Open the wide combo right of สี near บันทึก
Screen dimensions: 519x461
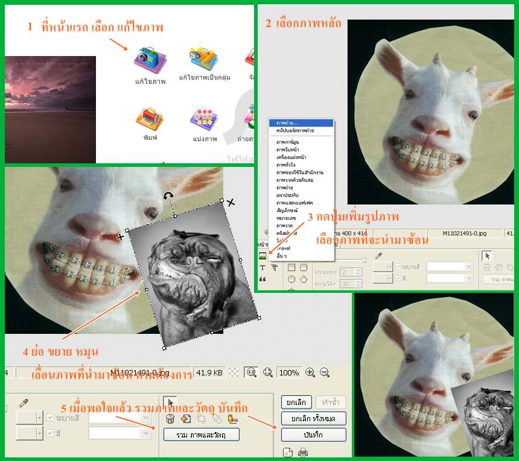[119, 433]
